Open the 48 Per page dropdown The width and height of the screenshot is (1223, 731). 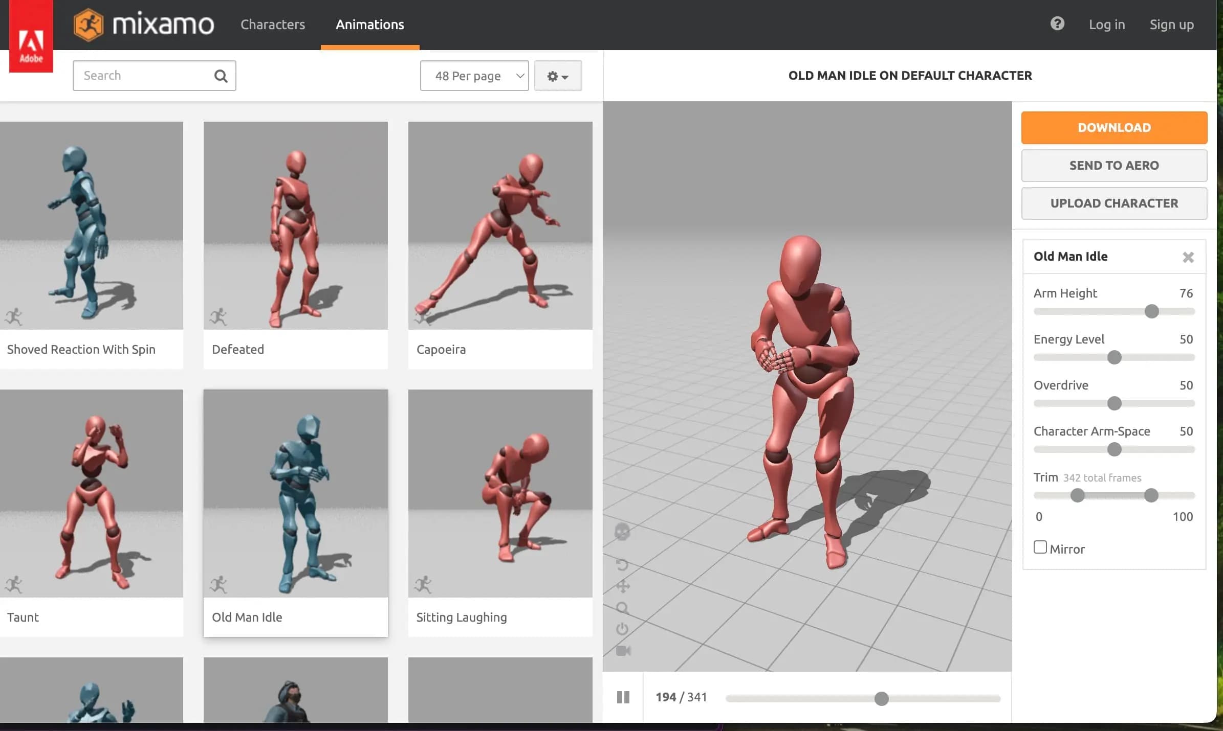474,75
